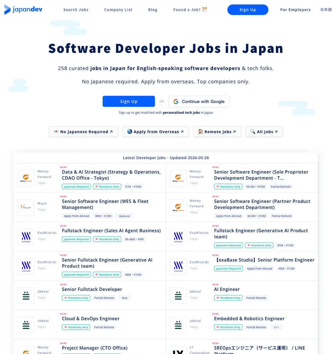Viewport: 332px width, 354px height.
Task: Open Data & AI Strategist job
Action: click(x=111, y=175)
